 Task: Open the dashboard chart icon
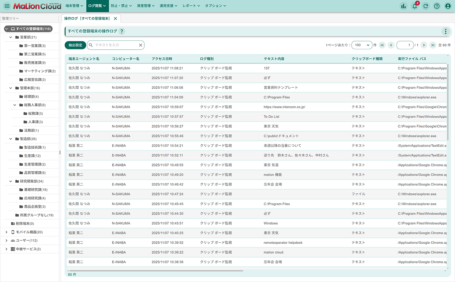tap(403, 6)
